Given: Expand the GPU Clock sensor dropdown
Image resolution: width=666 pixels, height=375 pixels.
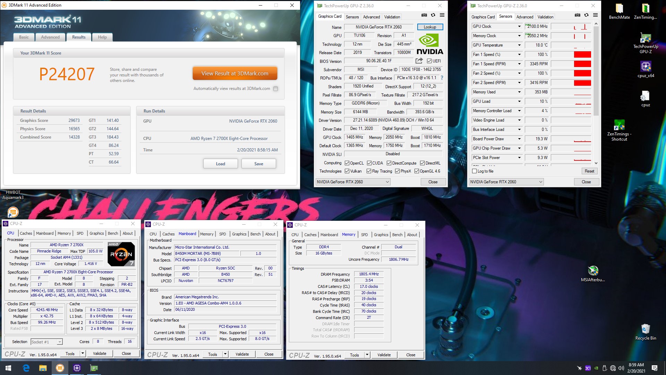Looking at the screenshot, I should [519, 26].
